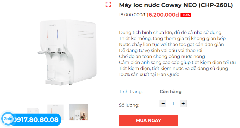This screenshot has height=128, width=240.
Task: Click the MUA NGAY buy button
Action: [x=148, y=120]
